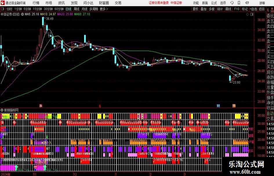The image size is (274, 176).
Task: Click the 返回 back button
Action: 262,9
